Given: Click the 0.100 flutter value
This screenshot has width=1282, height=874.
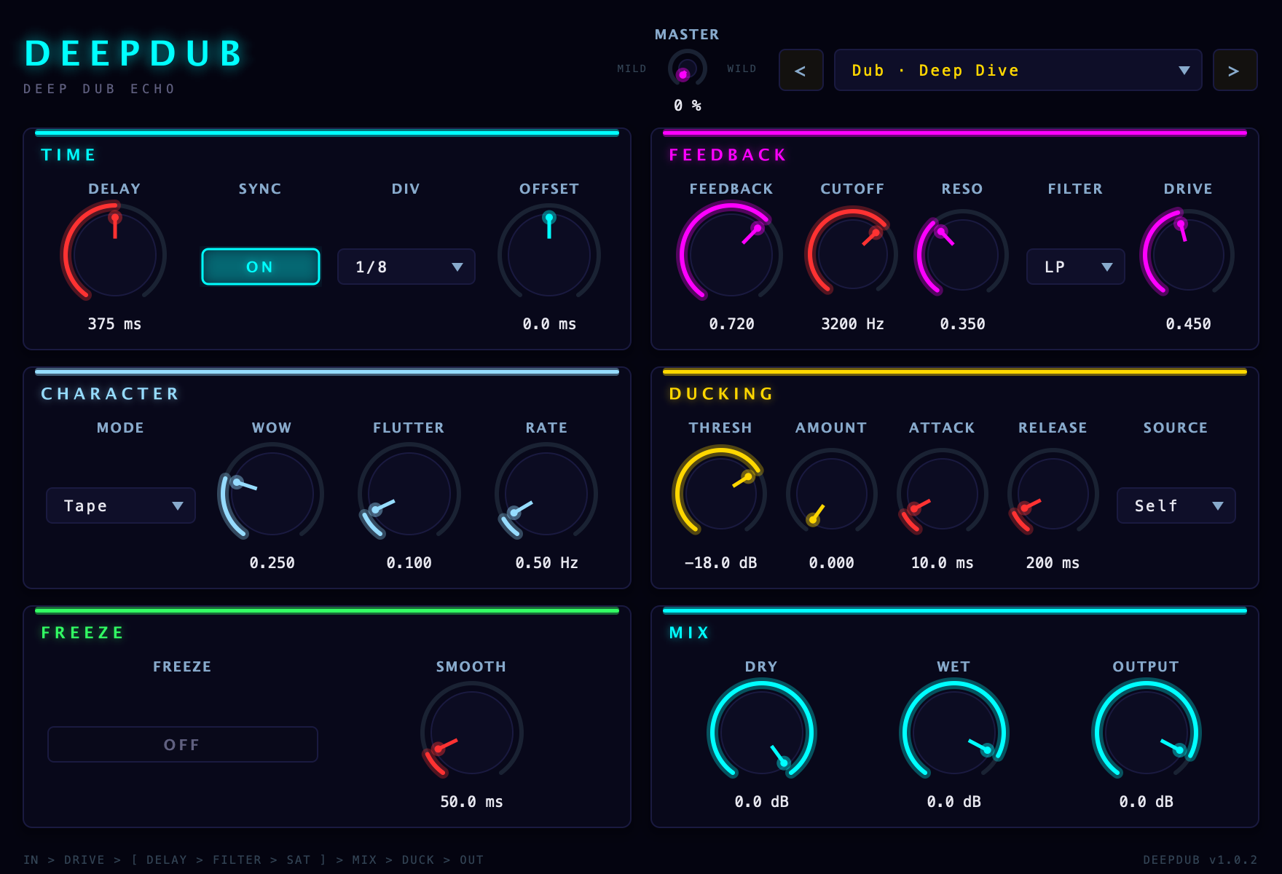Looking at the screenshot, I should coord(409,563).
